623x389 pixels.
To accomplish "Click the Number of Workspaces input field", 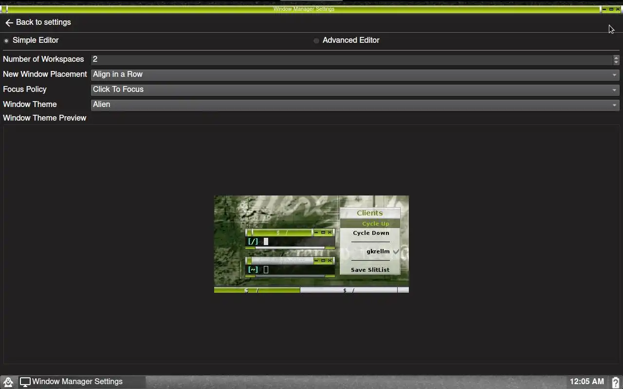I will tap(351, 59).
